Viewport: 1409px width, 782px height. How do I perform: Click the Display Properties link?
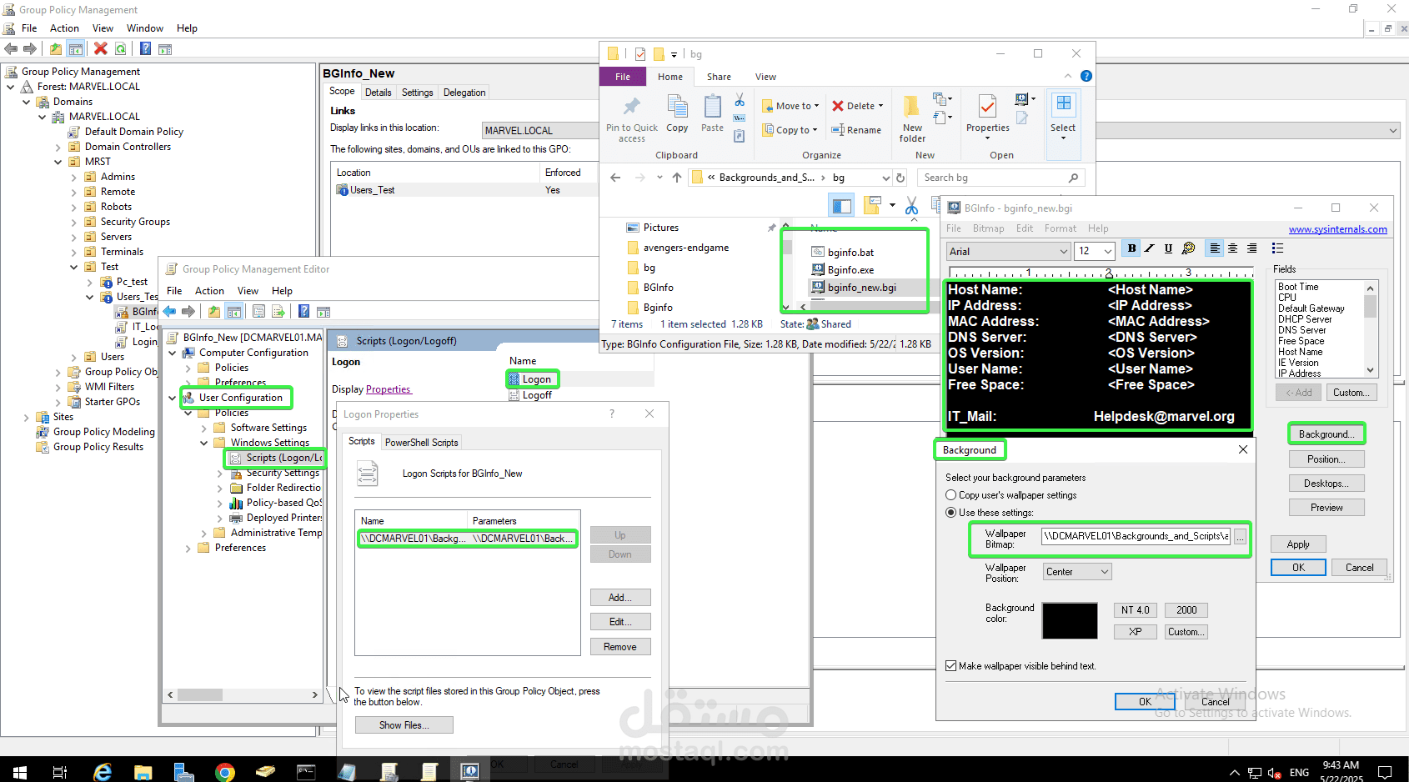click(388, 389)
